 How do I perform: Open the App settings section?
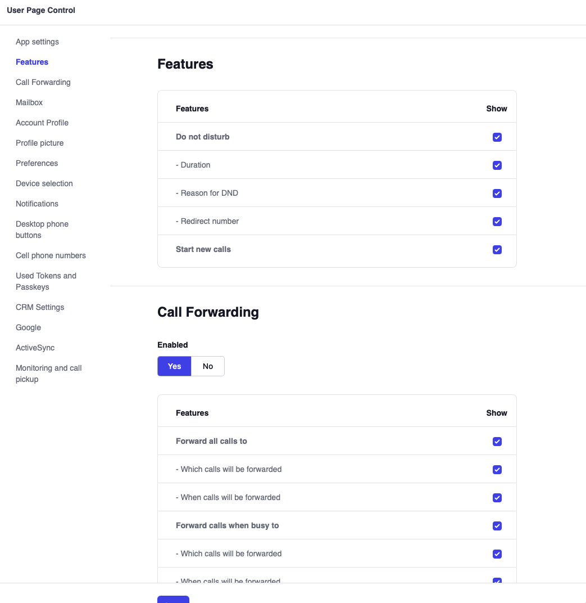tap(37, 42)
